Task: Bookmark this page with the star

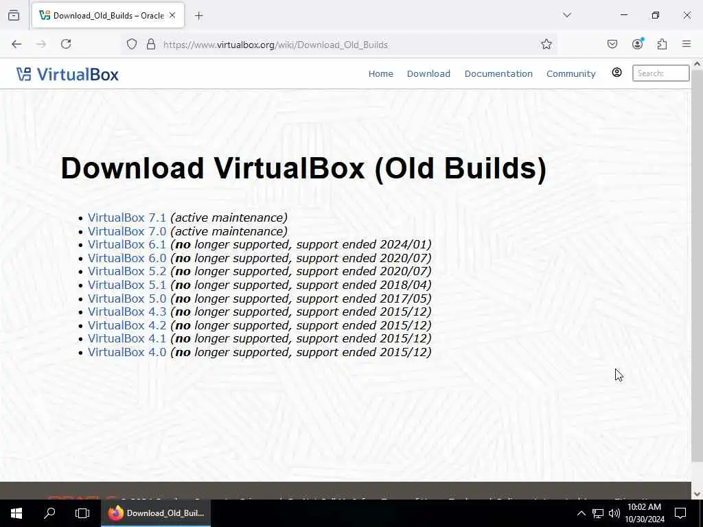Action: tap(546, 44)
